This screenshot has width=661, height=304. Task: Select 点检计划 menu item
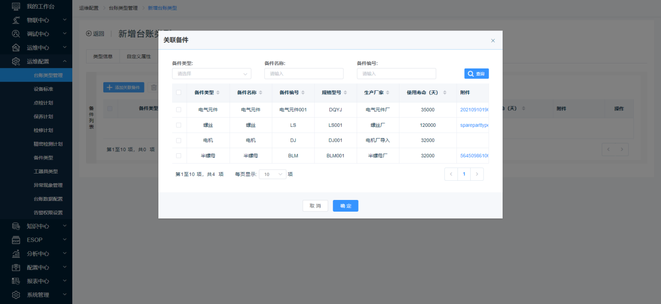pos(36,103)
